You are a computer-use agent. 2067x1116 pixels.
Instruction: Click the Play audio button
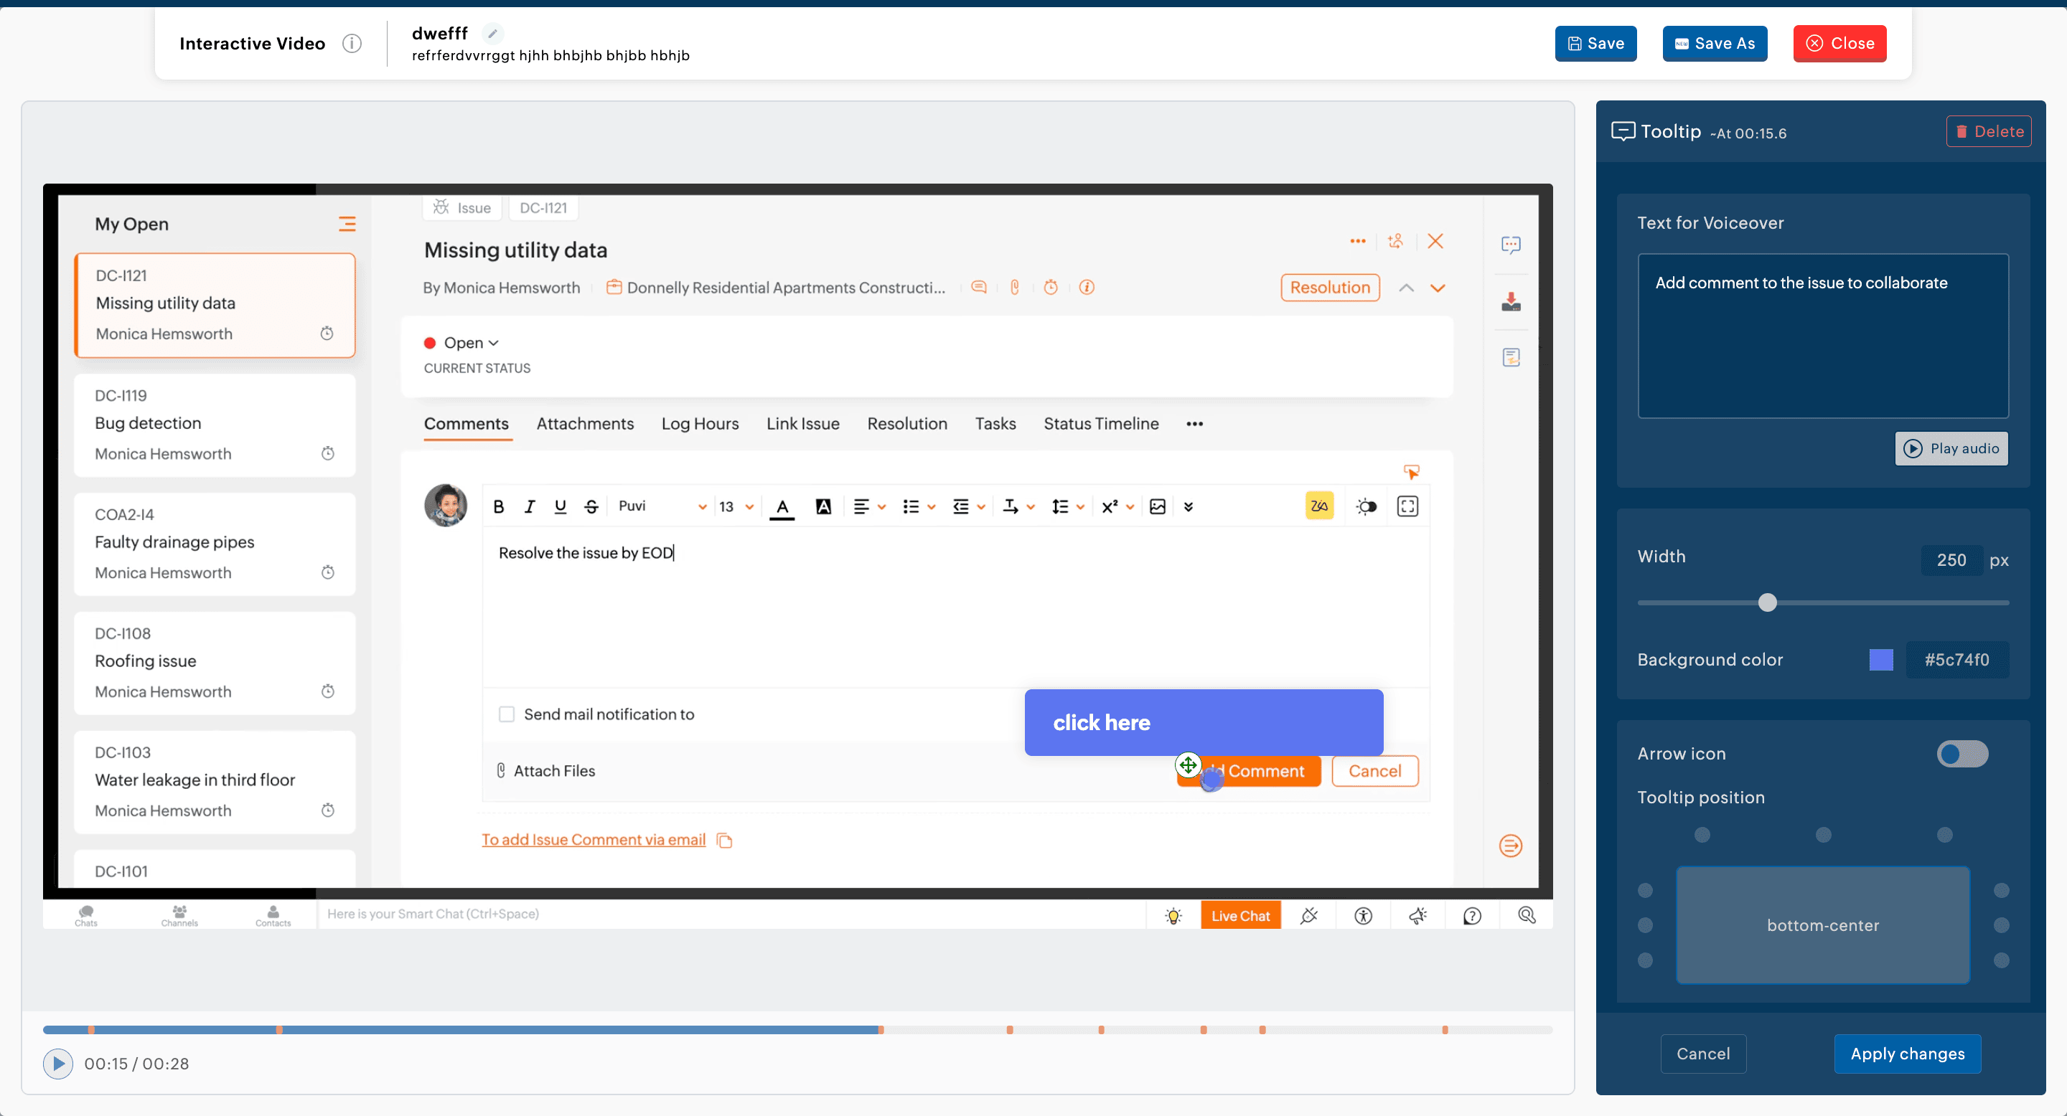coord(1951,449)
